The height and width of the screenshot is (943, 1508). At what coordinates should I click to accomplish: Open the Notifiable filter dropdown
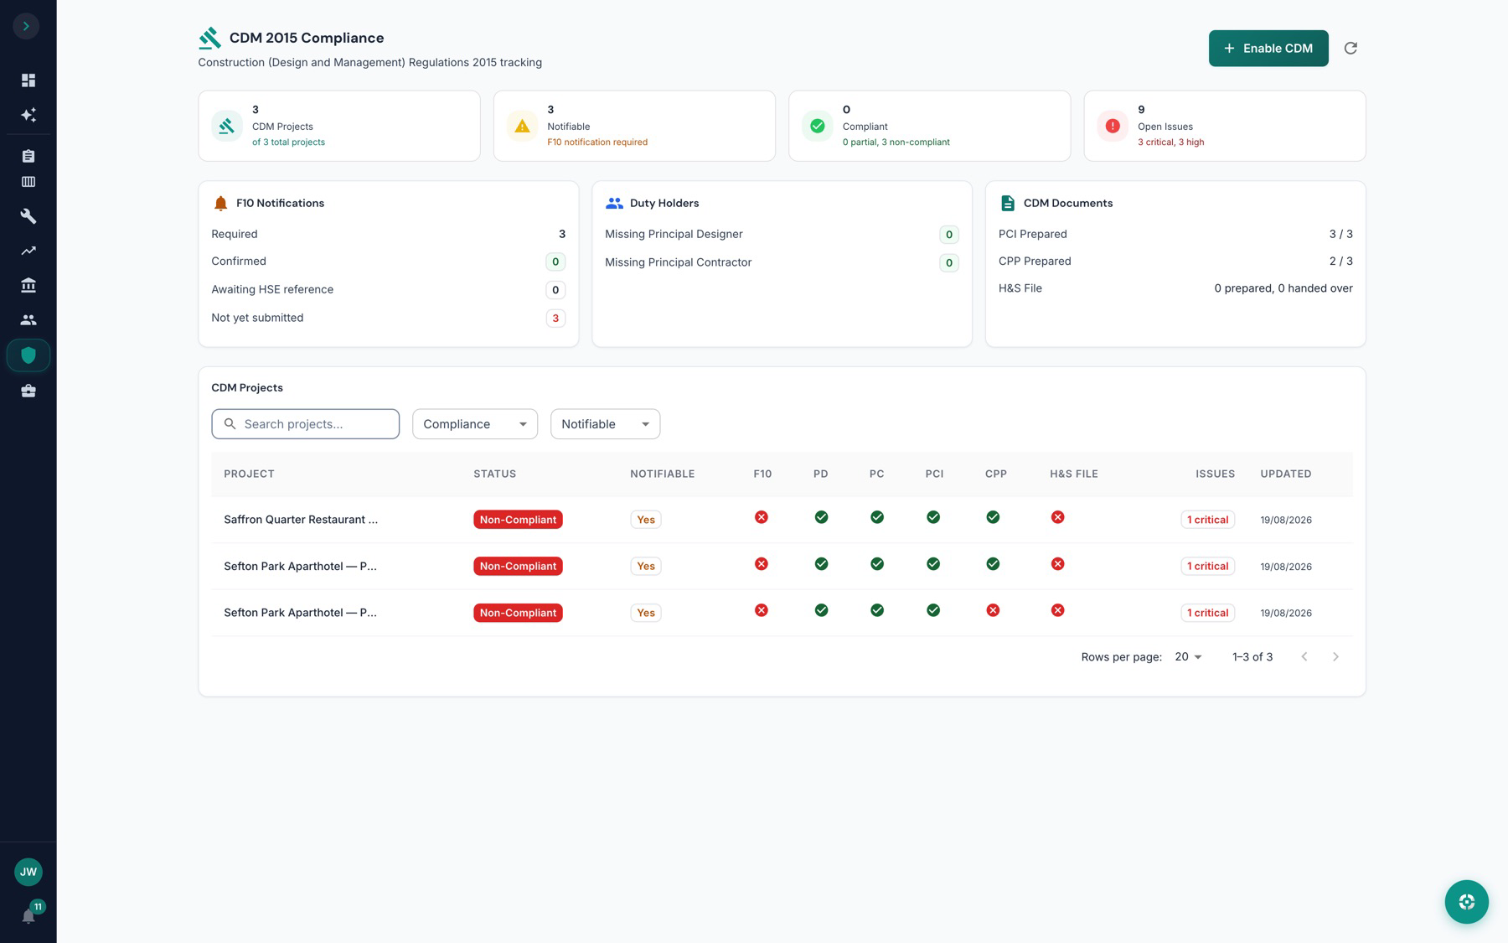(x=605, y=423)
